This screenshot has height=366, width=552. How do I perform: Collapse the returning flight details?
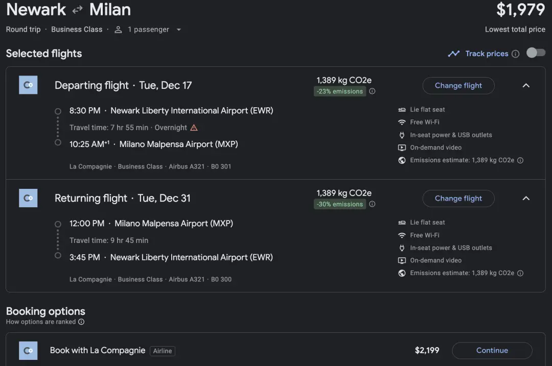point(526,199)
